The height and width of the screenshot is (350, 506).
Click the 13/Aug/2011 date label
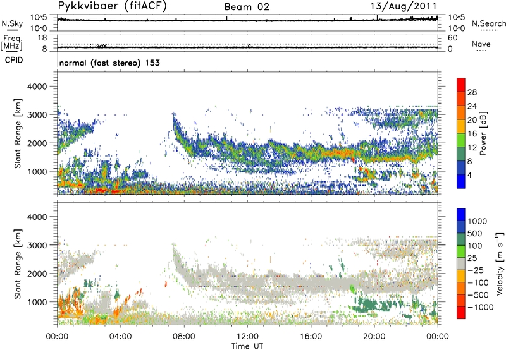point(404,6)
